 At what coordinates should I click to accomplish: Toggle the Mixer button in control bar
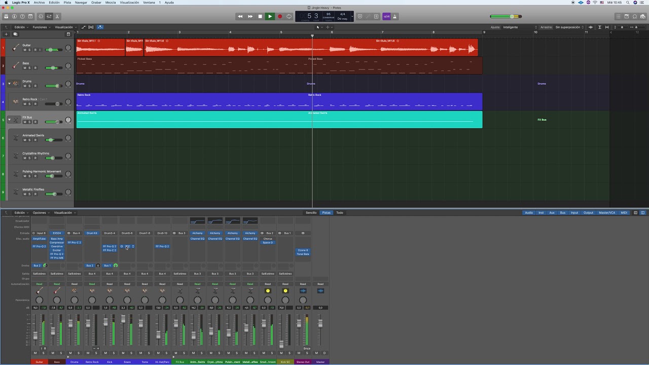pyautogui.click(x=49, y=16)
